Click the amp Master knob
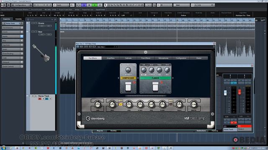 point(194,105)
